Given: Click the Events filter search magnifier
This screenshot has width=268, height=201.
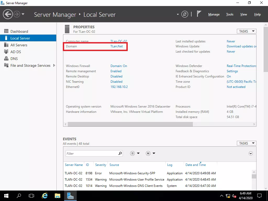Looking at the screenshot, I should tap(120, 153).
